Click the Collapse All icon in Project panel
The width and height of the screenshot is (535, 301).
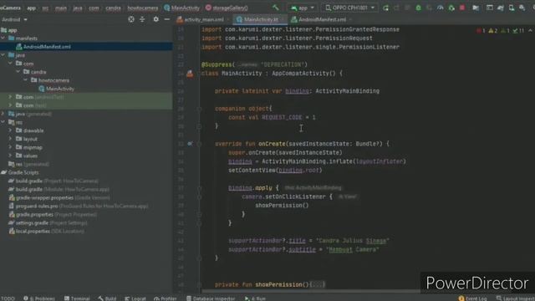click(142, 19)
